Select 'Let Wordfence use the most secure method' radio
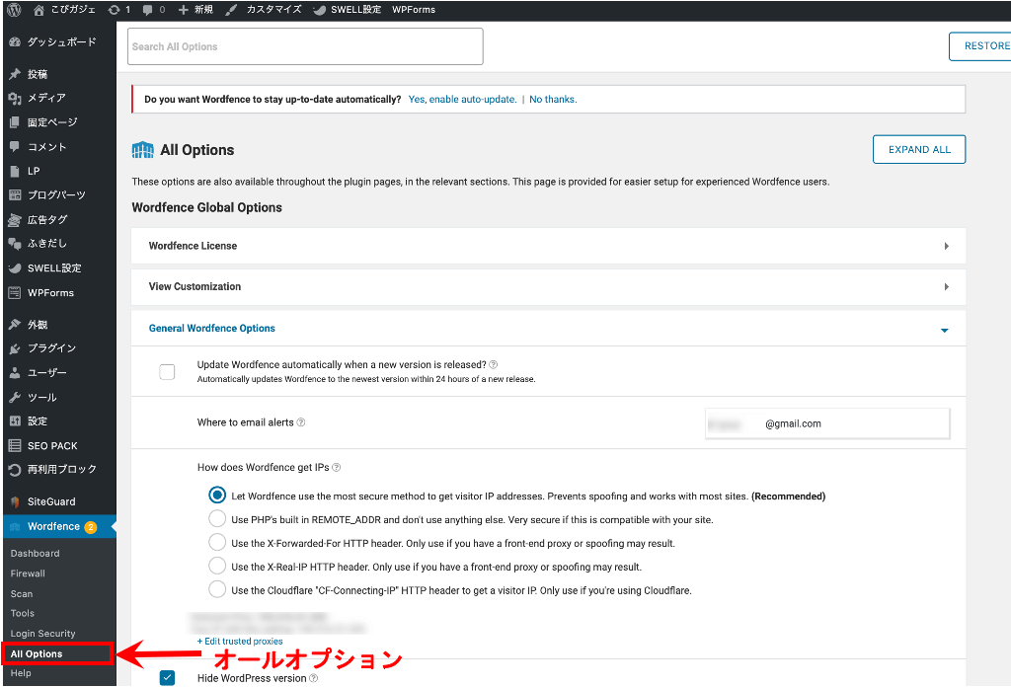The height and width of the screenshot is (687, 1011). coord(217,496)
